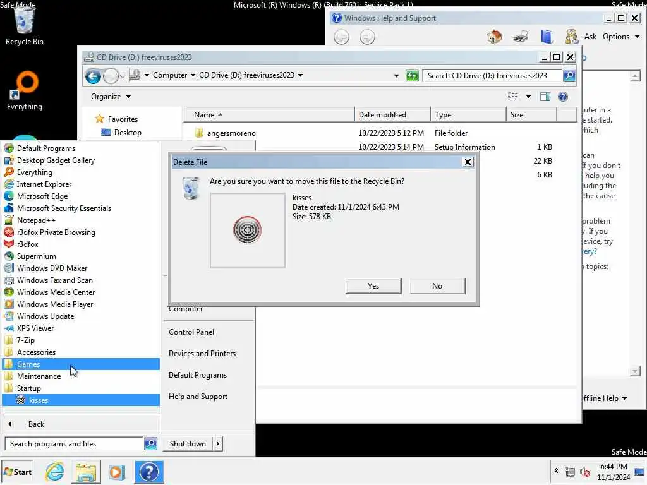Click the volume muted tray icon
The image size is (647, 485).
tap(584, 472)
